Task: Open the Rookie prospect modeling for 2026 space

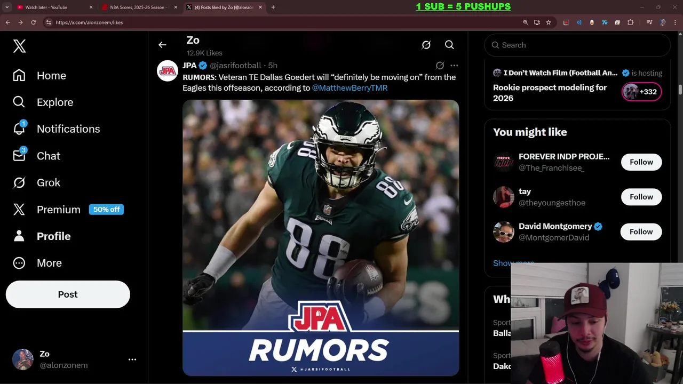Action: 550,93
